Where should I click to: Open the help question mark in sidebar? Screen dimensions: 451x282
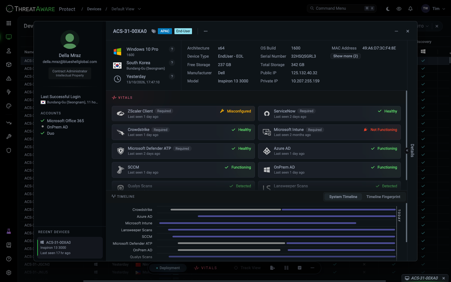(x=9, y=259)
